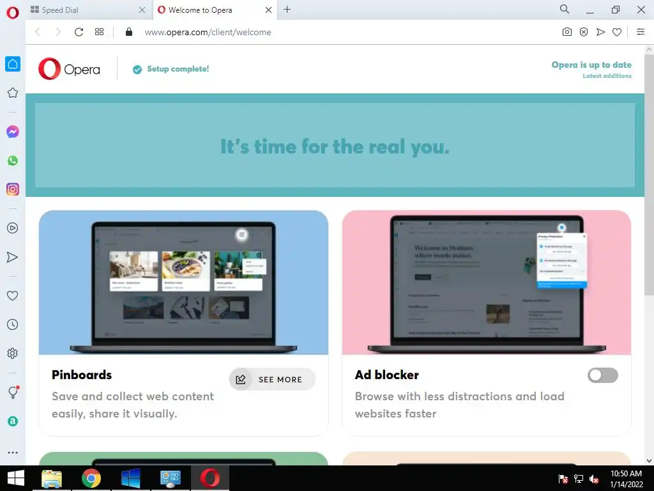Viewport: 654px width, 491px height.
Task: Search open tabs with magnifier icon
Action: (x=565, y=9)
